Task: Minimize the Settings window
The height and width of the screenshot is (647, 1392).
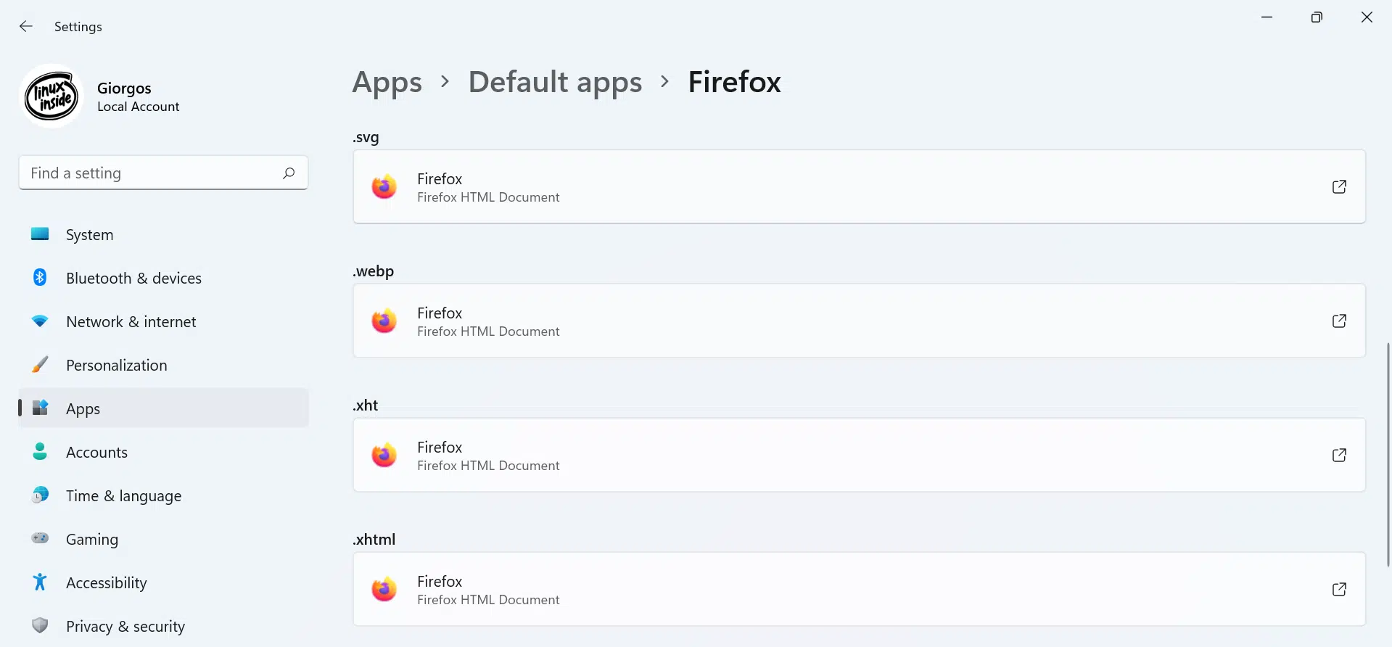Action: [1267, 17]
